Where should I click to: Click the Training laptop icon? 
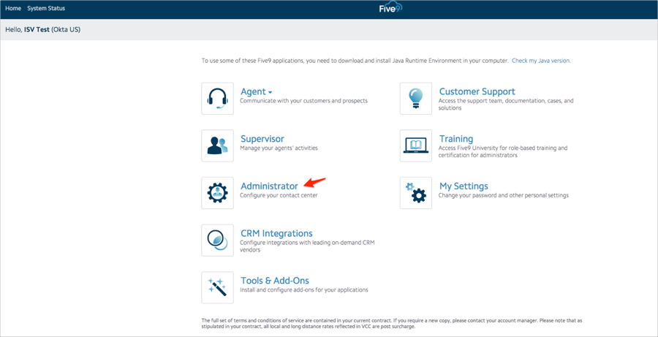pyautogui.click(x=415, y=145)
